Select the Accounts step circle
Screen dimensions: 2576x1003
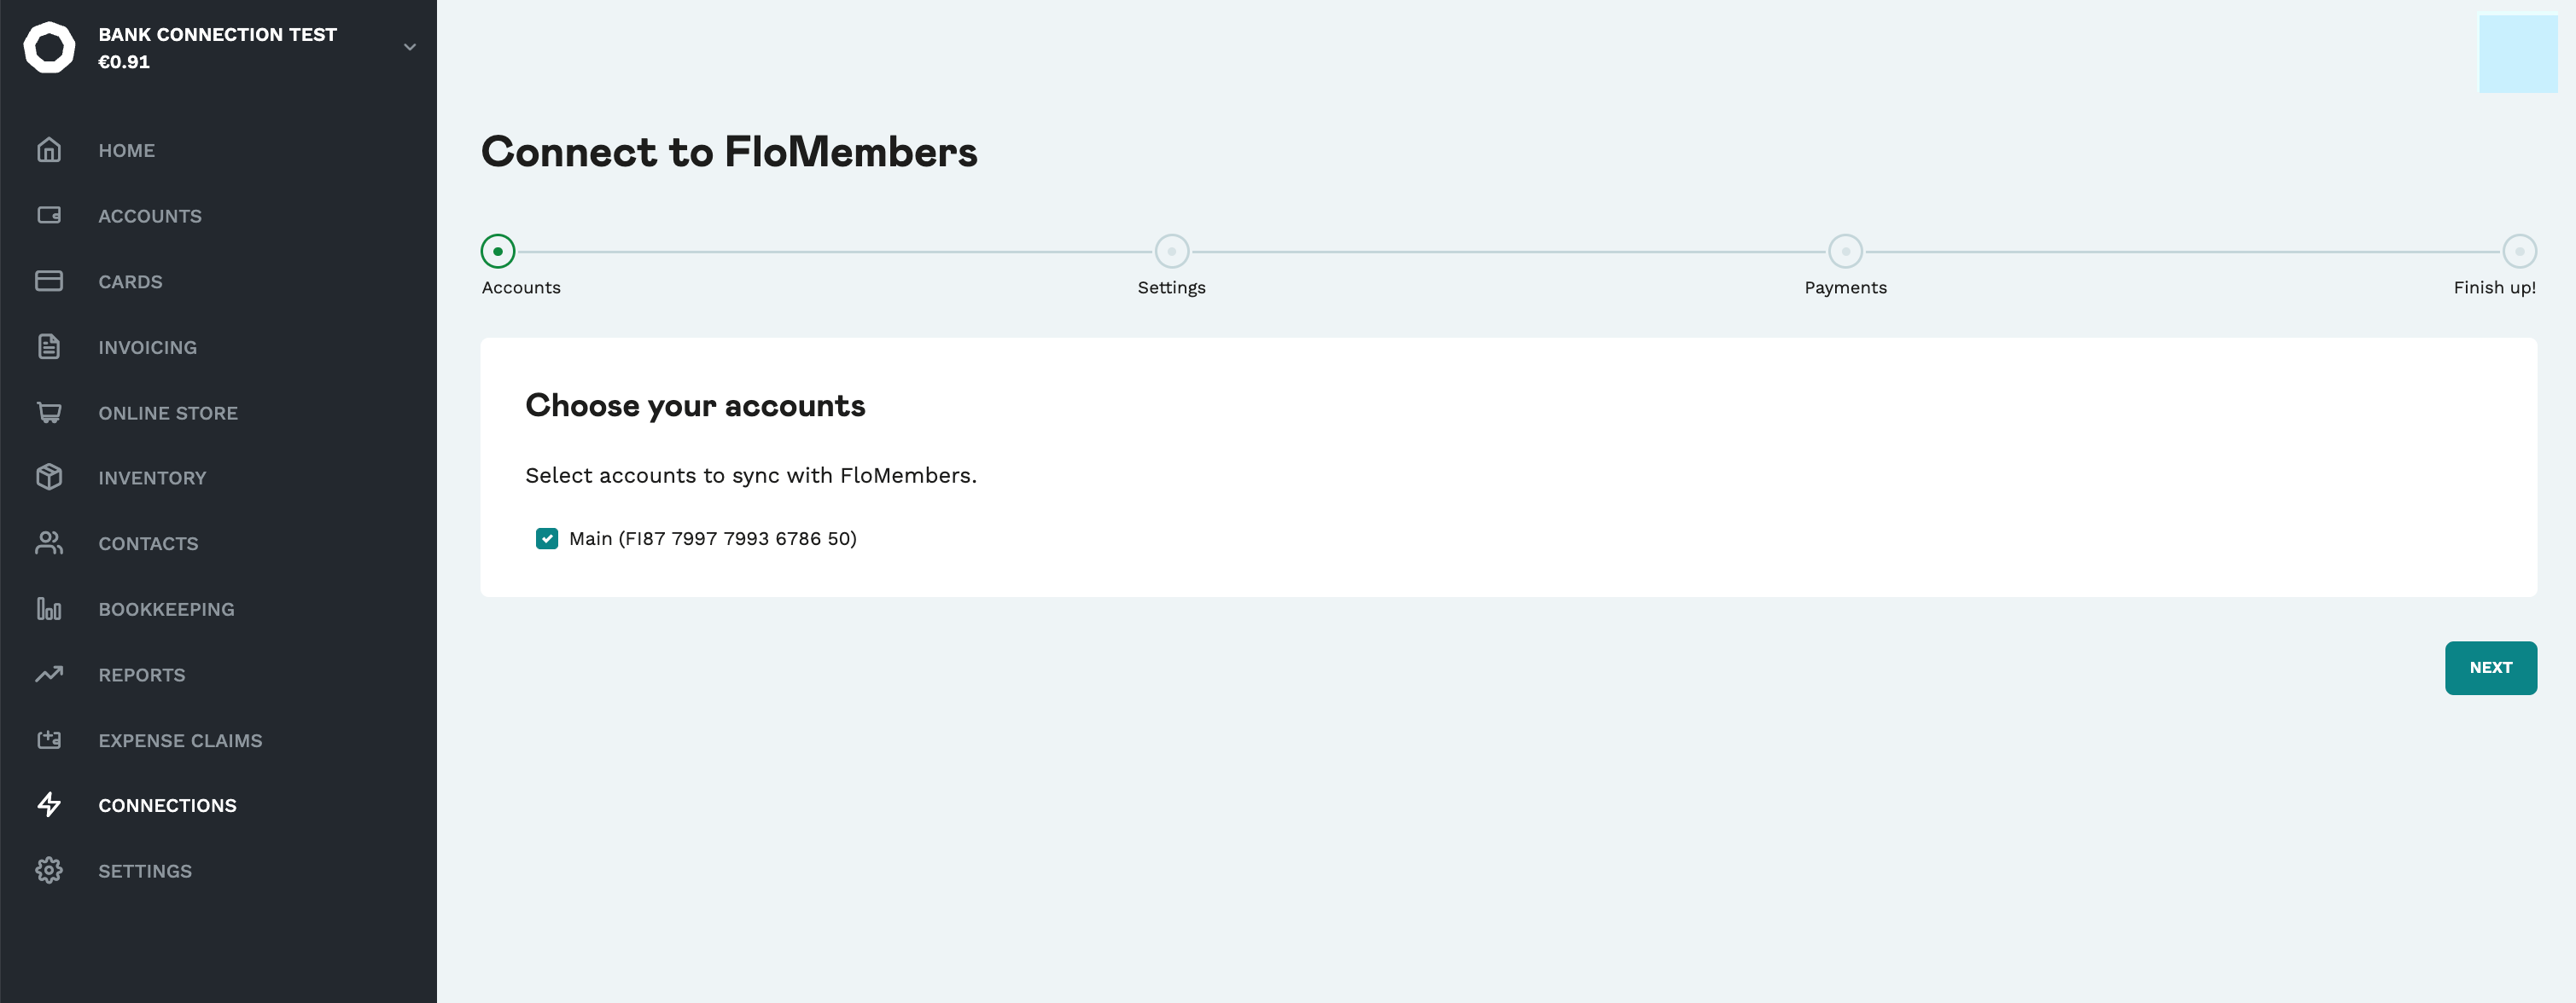498,251
